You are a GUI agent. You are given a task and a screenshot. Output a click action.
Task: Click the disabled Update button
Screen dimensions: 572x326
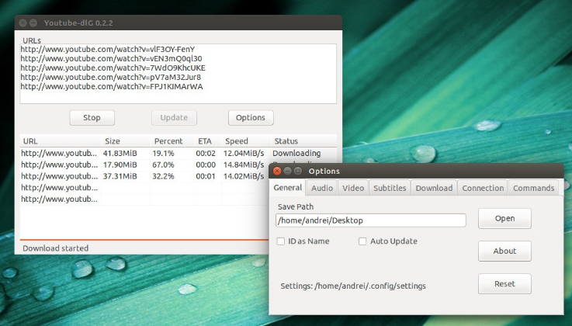click(x=174, y=118)
